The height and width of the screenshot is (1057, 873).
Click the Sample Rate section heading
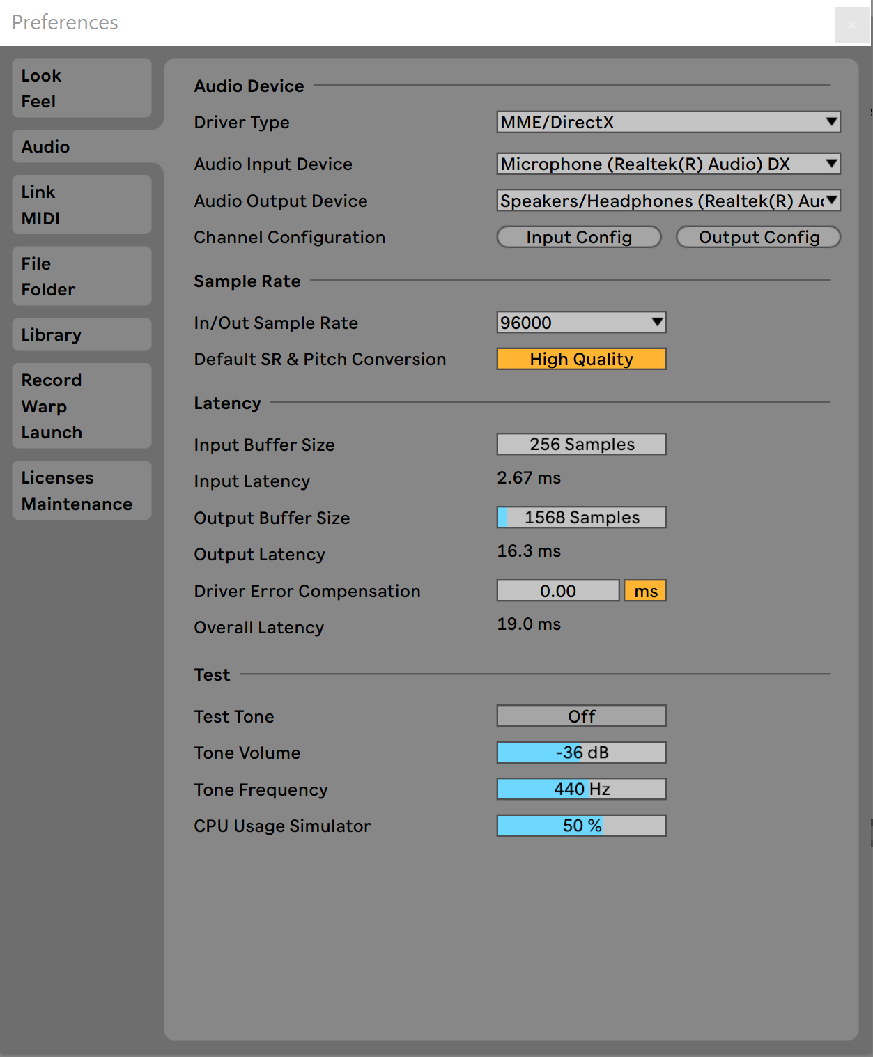tap(247, 281)
